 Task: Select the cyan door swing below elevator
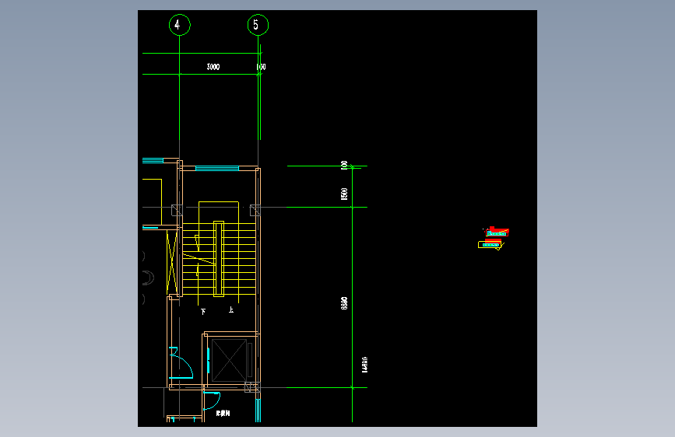pyautogui.click(x=211, y=400)
